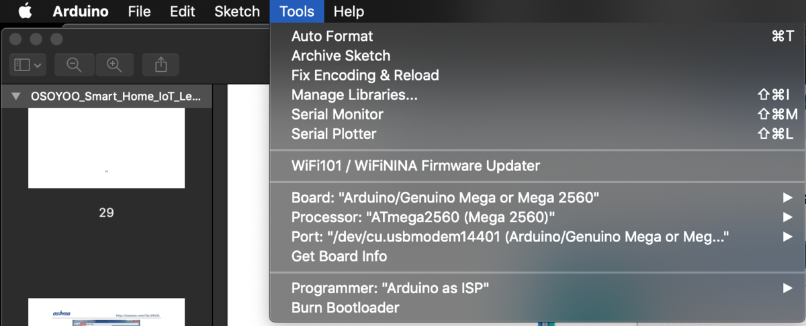Screen dimensions: 806x326
Task: Select Burn Bootloader
Action: click(345, 308)
